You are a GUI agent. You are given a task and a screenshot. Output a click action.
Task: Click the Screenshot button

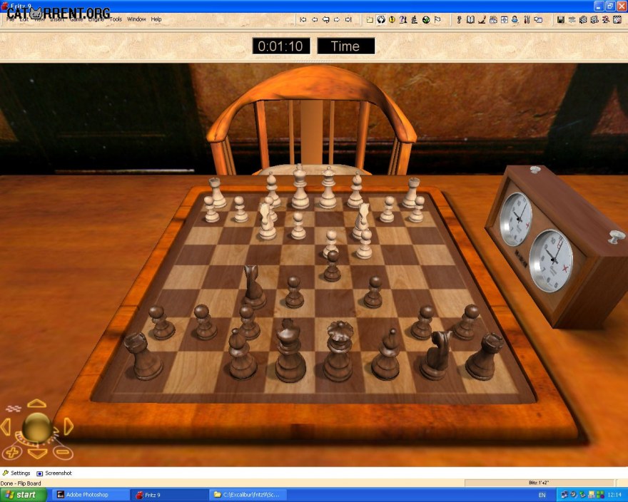(x=54, y=473)
